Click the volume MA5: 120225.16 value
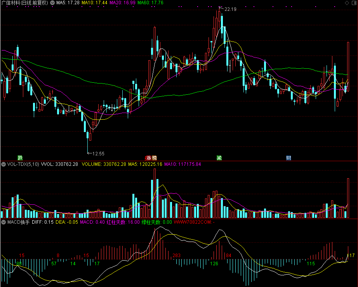358x287 pixels. pyautogui.click(x=145, y=164)
